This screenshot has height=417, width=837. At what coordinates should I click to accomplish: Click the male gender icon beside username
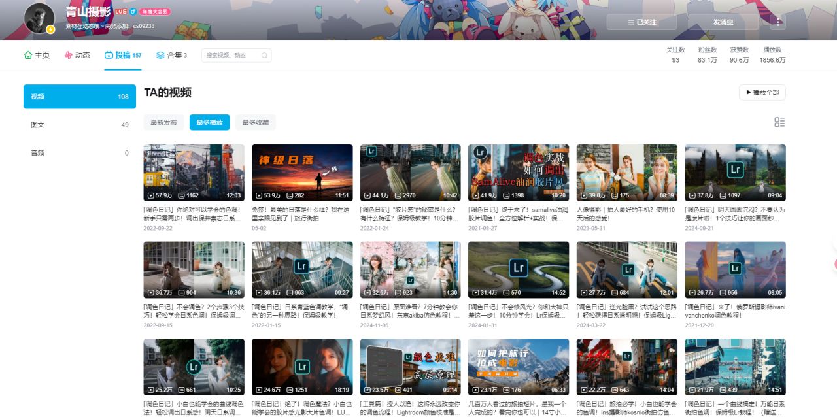coord(133,12)
